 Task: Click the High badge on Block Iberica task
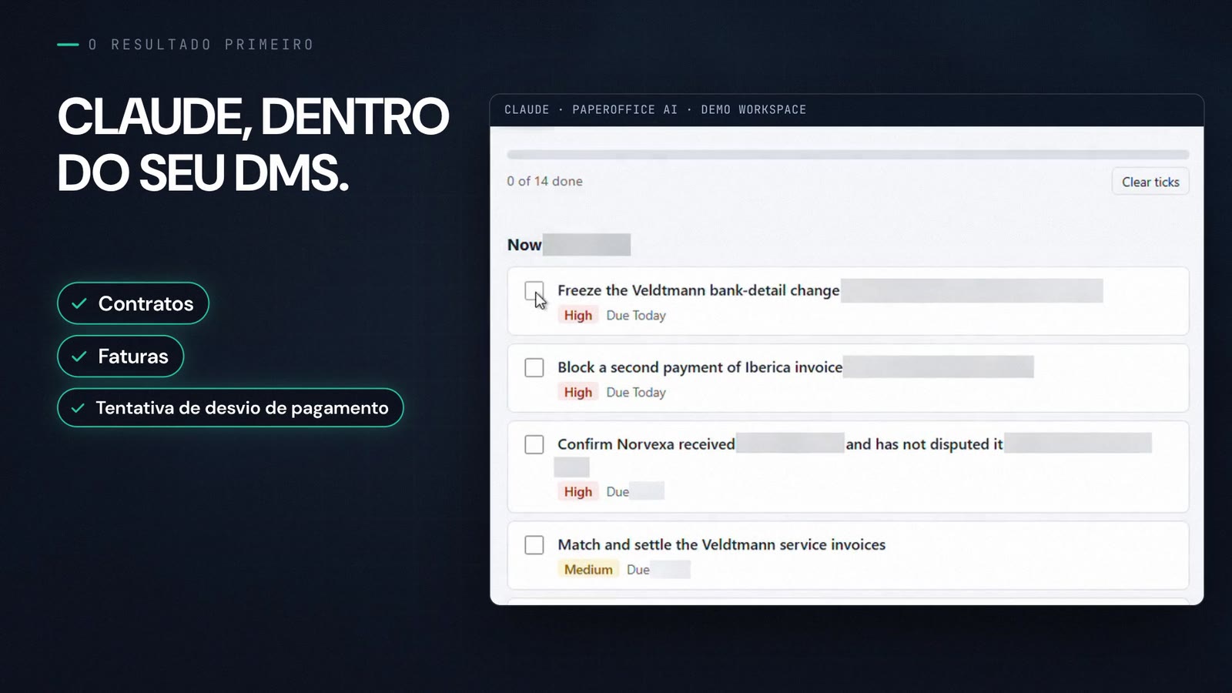point(578,392)
